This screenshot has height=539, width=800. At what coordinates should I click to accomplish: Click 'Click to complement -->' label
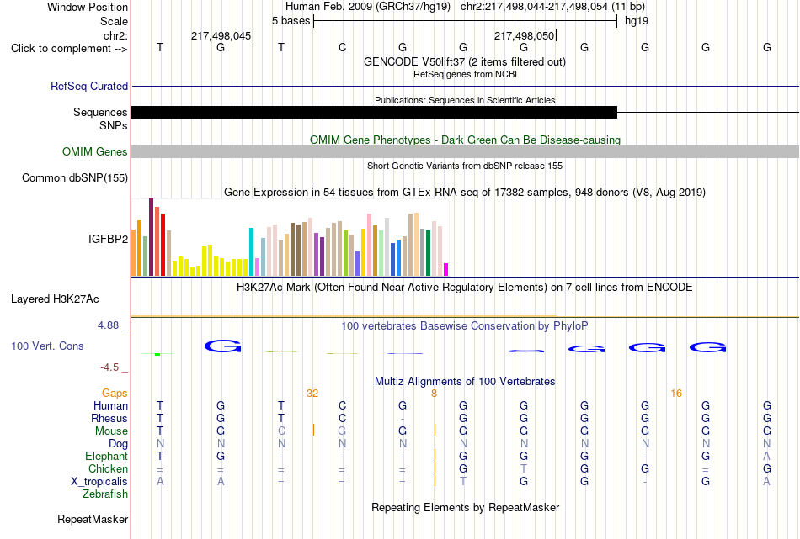pyautogui.click(x=69, y=49)
